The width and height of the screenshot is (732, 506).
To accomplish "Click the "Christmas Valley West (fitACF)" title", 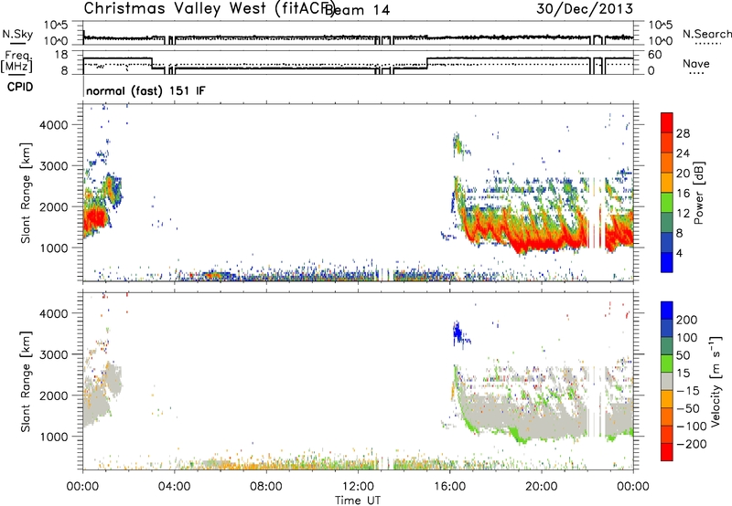I will [x=210, y=8].
